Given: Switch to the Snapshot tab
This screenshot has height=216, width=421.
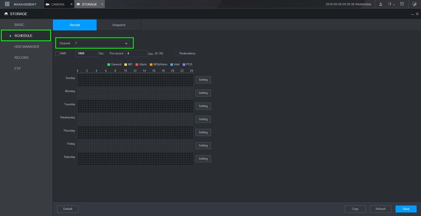Looking at the screenshot, I should pos(119,25).
